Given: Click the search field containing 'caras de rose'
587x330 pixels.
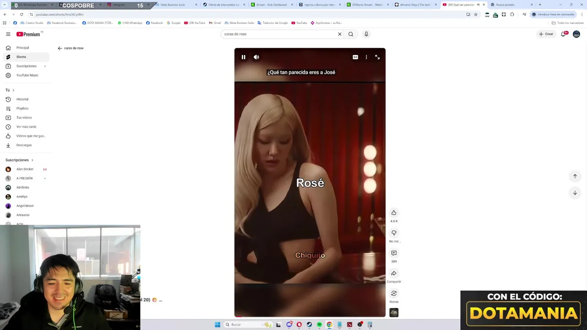Looking at the screenshot, I should click(x=279, y=34).
